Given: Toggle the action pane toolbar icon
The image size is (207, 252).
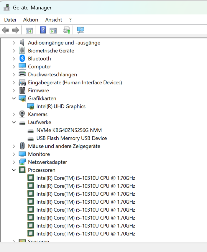Looking at the screenshot, I should (53, 30).
